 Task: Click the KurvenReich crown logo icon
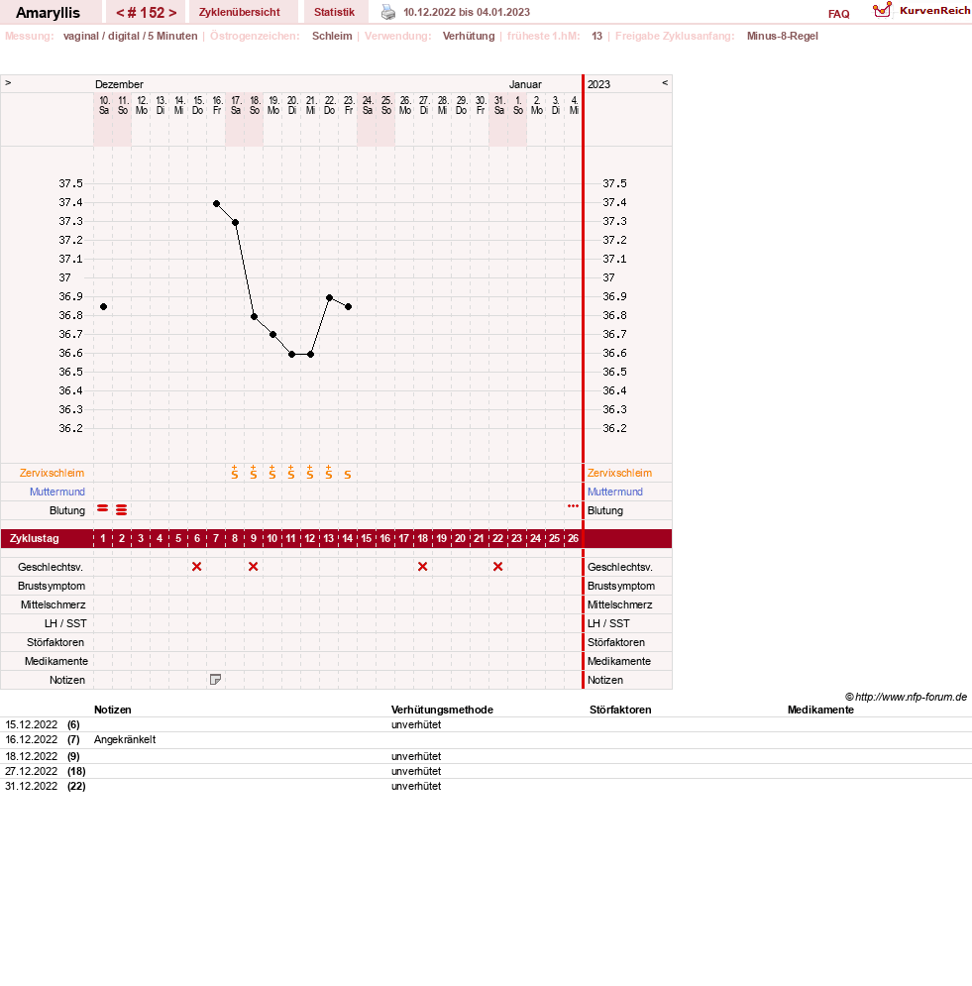click(x=882, y=10)
